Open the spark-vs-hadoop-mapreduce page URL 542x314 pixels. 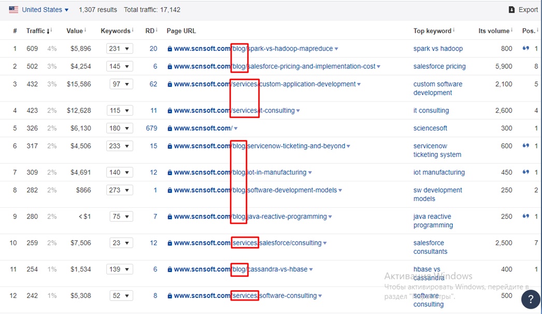253,49
